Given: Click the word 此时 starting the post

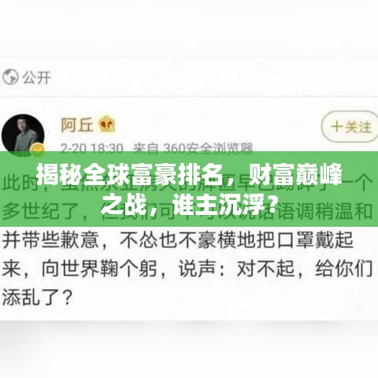Looking at the screenshot, I should pos(19,182).
